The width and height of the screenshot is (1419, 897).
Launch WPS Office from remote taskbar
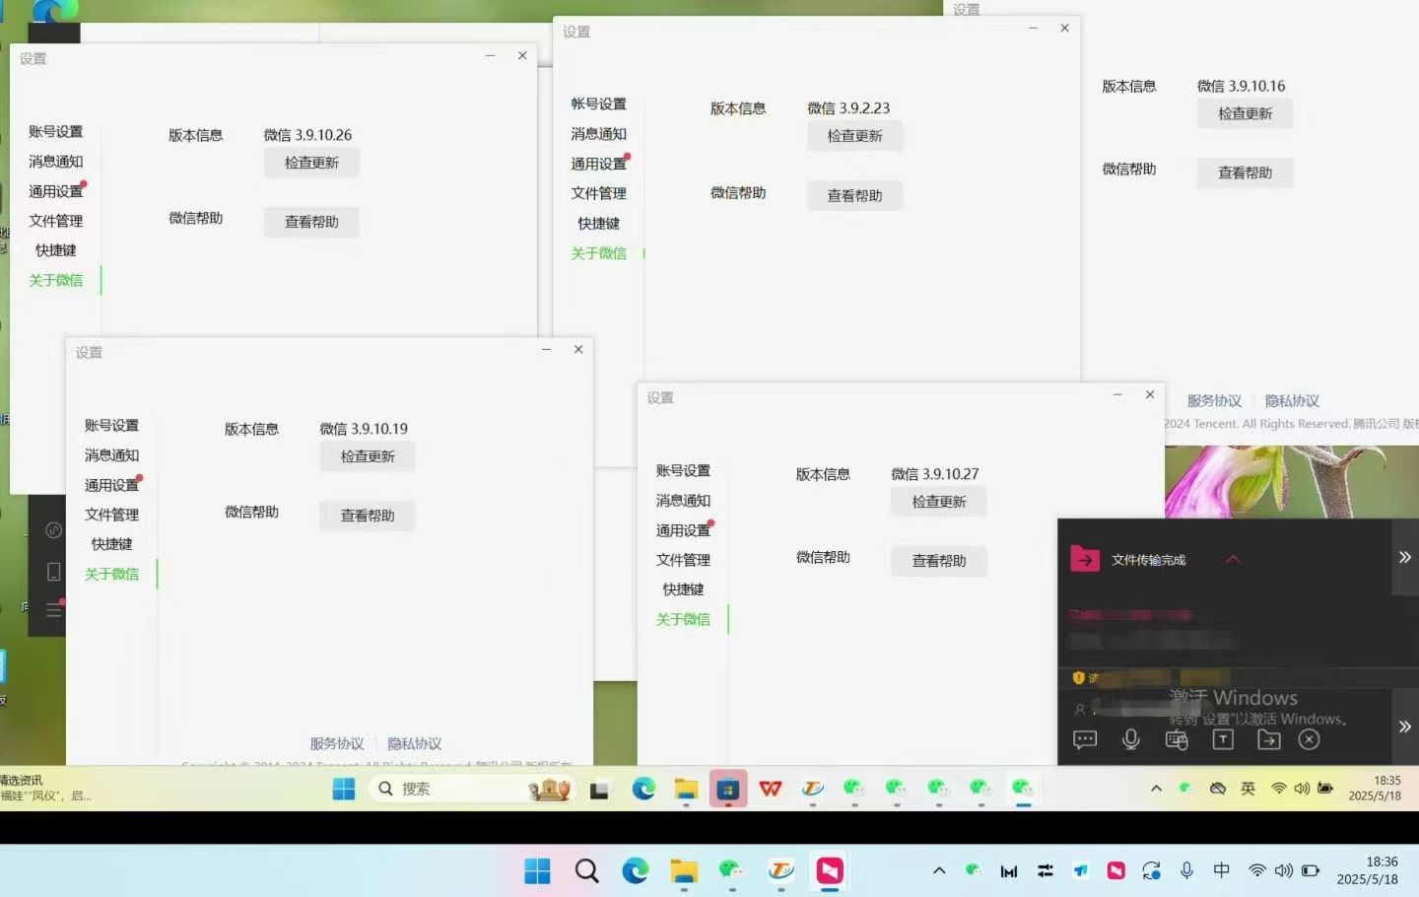(771, 789)
